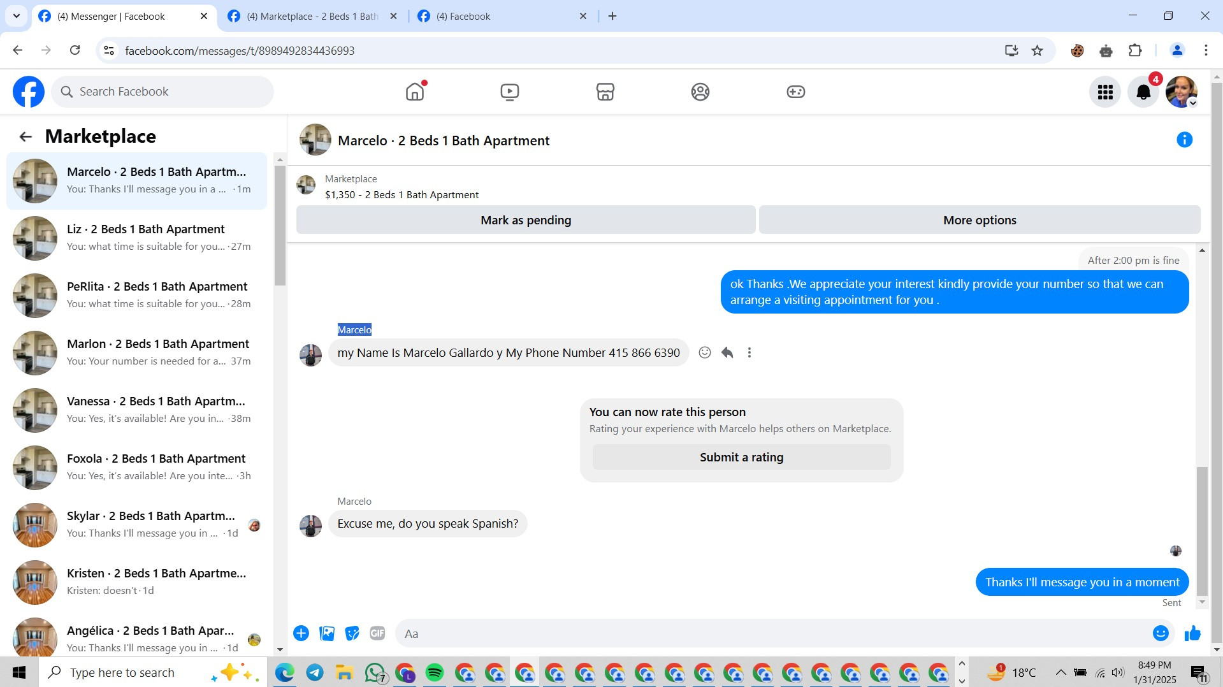Open a new browser tab
The width and height of the screenshot is (1223, 687).
point(612,16)
